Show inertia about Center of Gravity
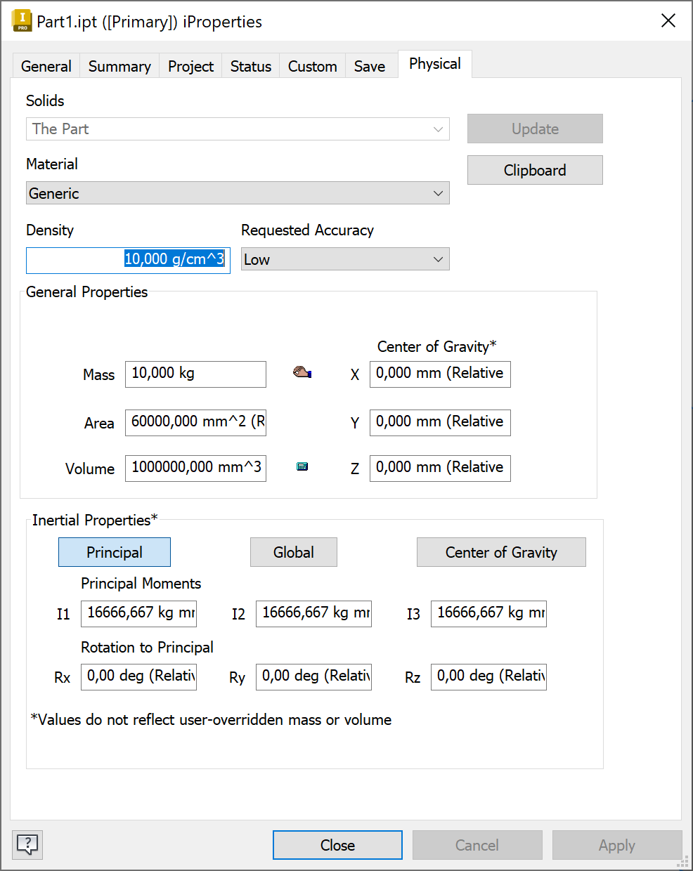Screen dimensions: 693x871 (x=501, y=552)
